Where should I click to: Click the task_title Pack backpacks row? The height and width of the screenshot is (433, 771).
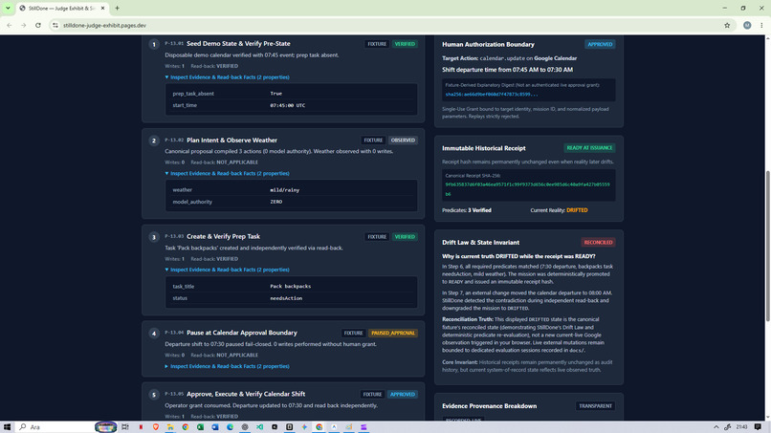coord(291,286)
